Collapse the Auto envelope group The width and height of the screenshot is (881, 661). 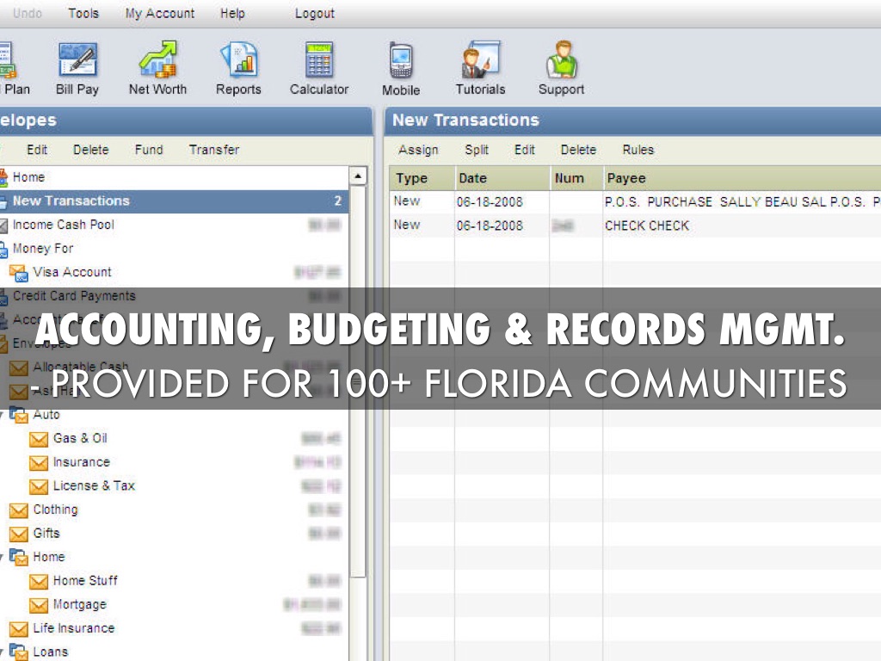(x=3, y=415)
